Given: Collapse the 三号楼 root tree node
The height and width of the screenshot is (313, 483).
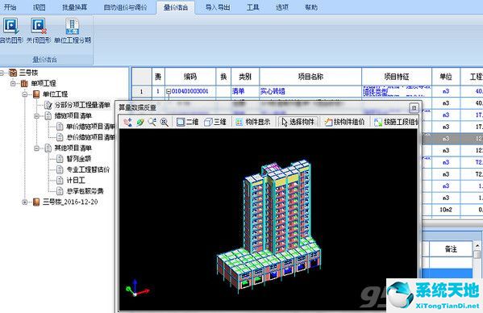Looking at the screenshot, I should pos(2,73).
